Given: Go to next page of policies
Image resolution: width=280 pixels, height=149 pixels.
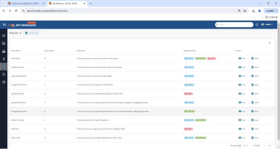Looking at the screenshot, I should (x=269, y=146).
